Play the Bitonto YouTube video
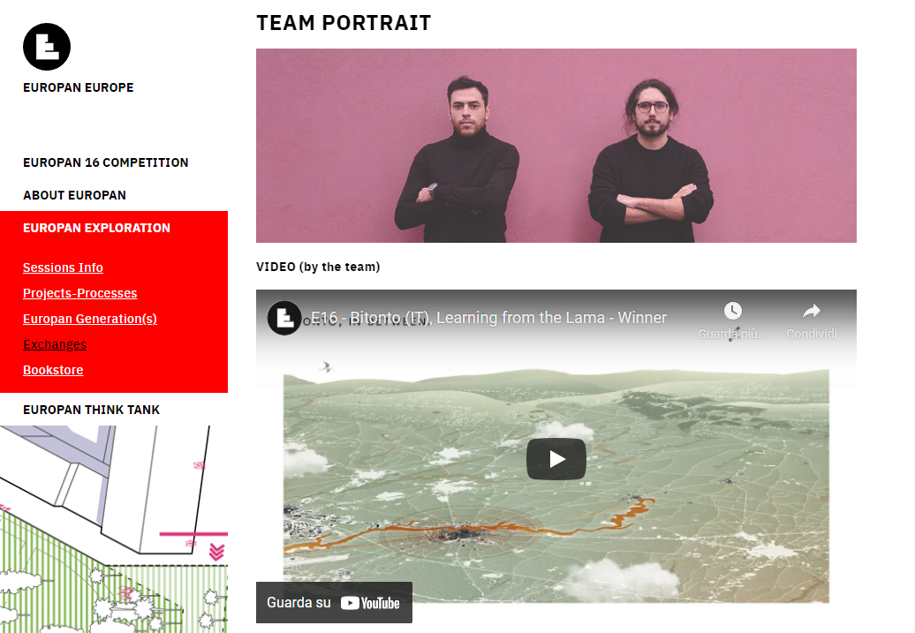The width and height of the screenshot is (915, 633). click(556, 459)
